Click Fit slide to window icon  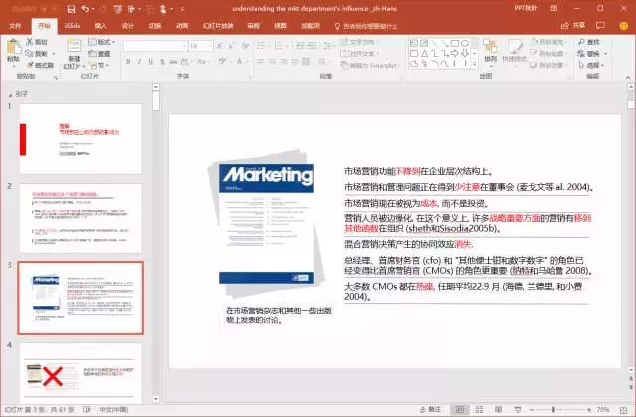pos(624,410)
